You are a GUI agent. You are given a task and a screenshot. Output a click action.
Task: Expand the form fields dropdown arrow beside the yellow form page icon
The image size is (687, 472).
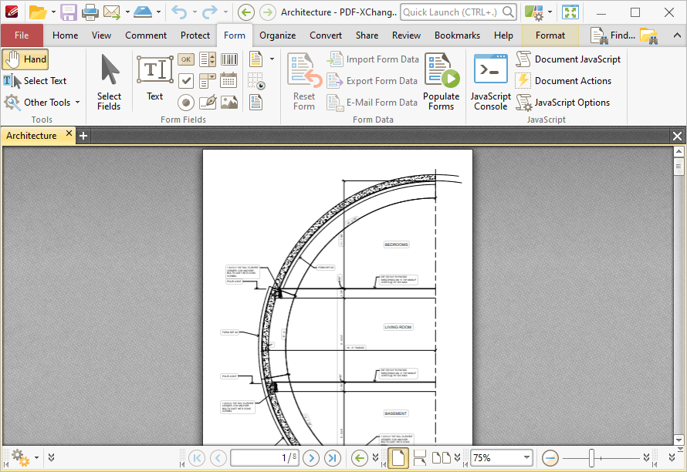tap(272, 59)
